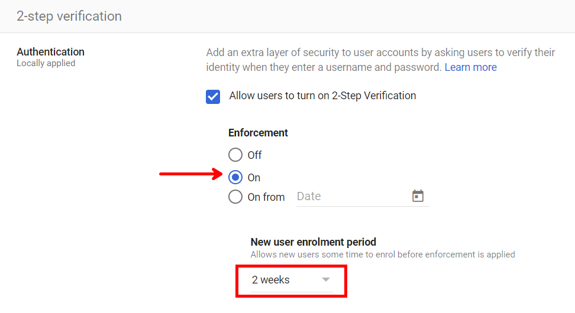The height and width of the screenshot is (313, 575).
Task: Click the Enforcement heading
Action: pyautogui.click(x=258, y=133)
